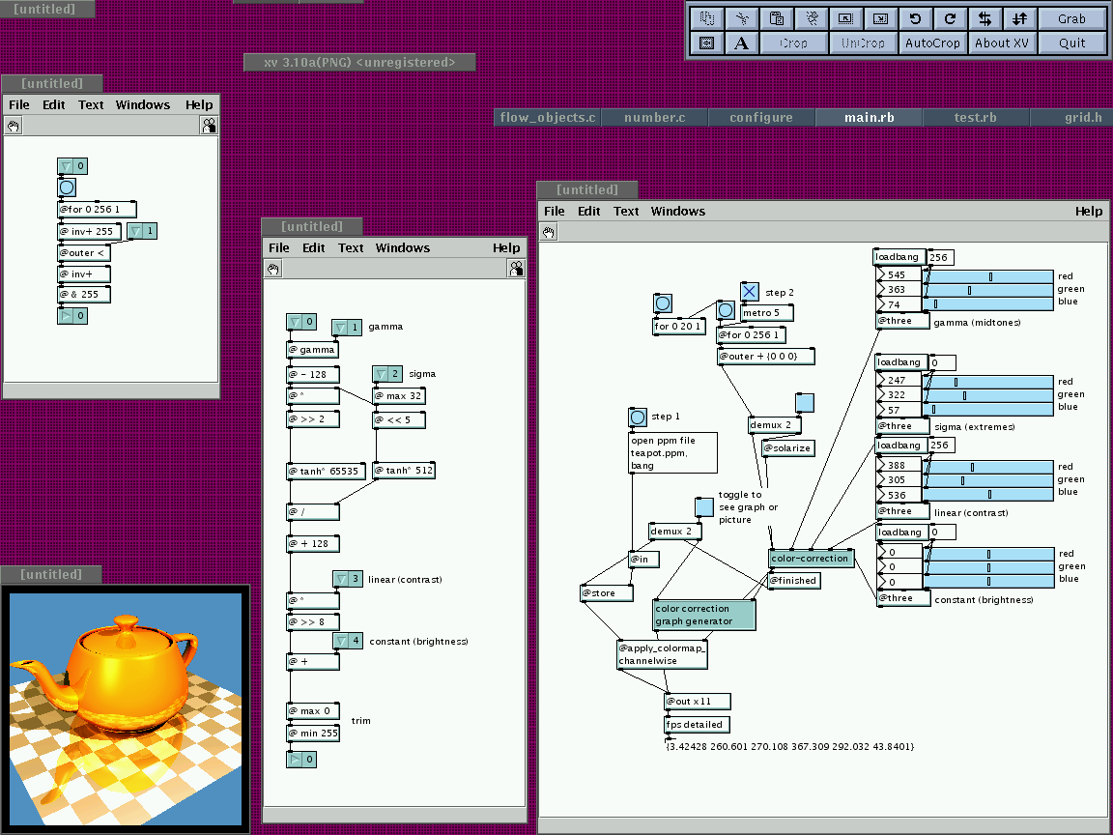Click the xv cut (scissors) icon

pyautogui.click(x=742, y=18)
